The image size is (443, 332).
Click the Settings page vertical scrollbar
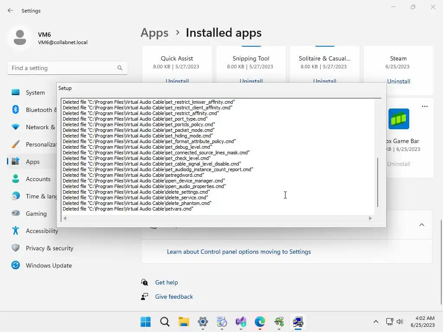441,262
